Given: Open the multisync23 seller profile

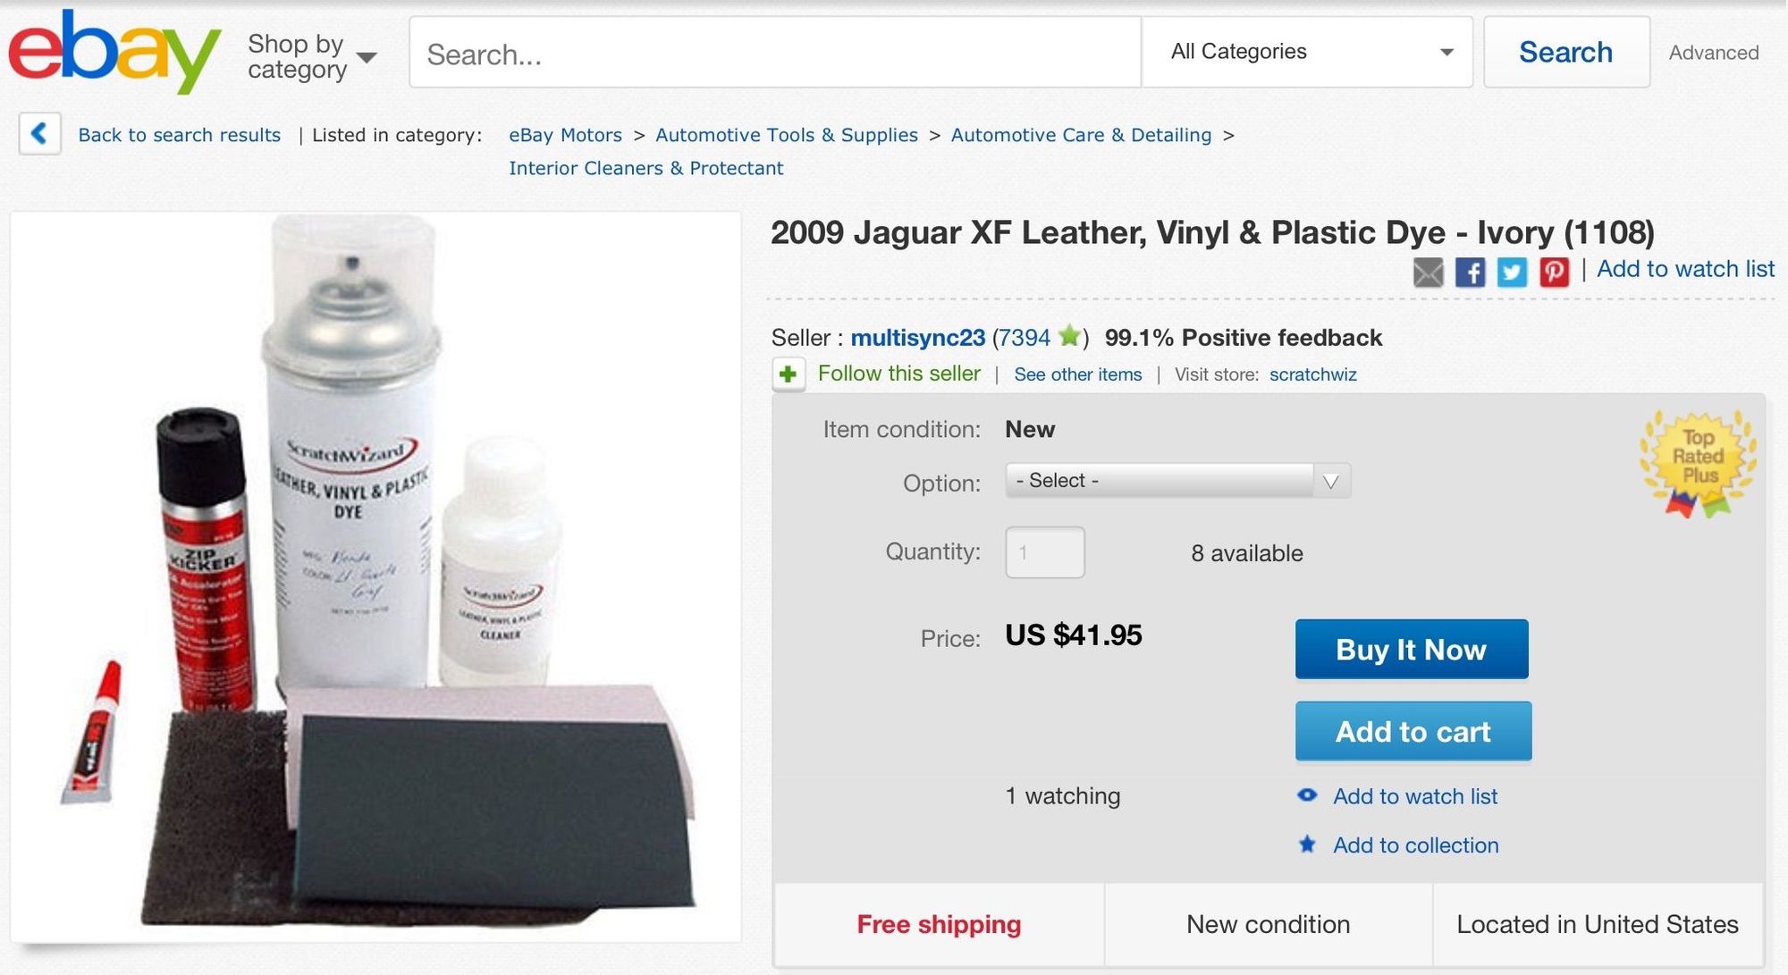Looking at the screenshot, I should point(917,338).
